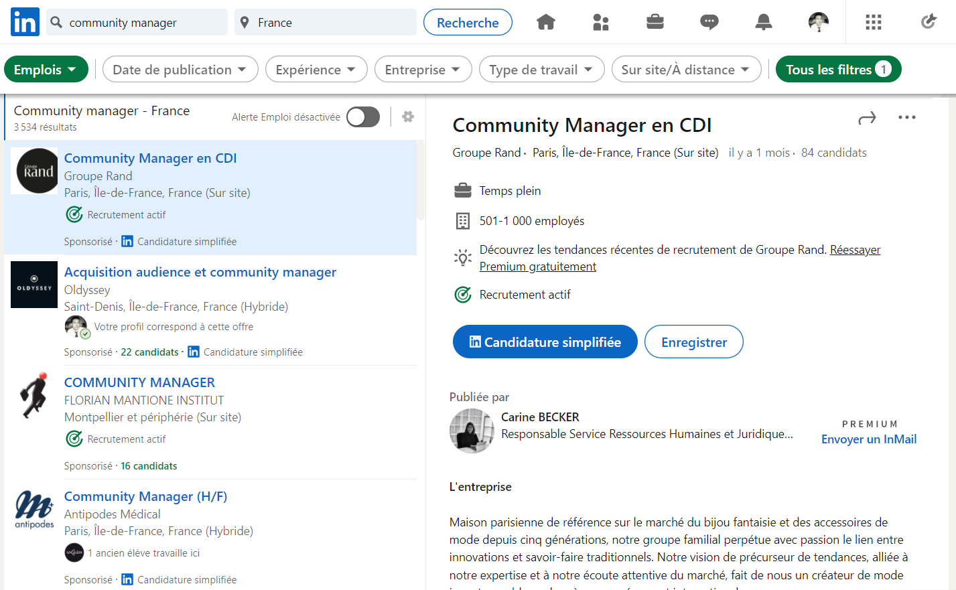Click the building icon beside 501-1 000 employés
This screenshot has height=590, width=956.
[x=463, y=221]
